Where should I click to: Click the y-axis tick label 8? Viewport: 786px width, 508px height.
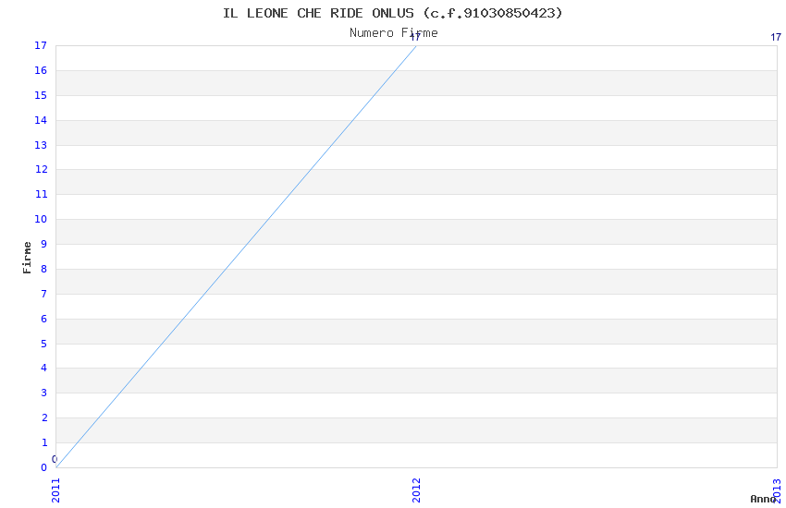[44, 269]
